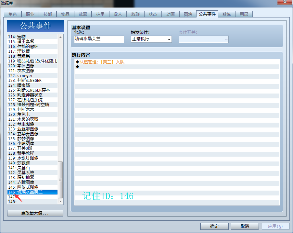
Task: Select list entry 128:神器判定+时空轴
Action: pyautogui.click(x=32, y=105)
